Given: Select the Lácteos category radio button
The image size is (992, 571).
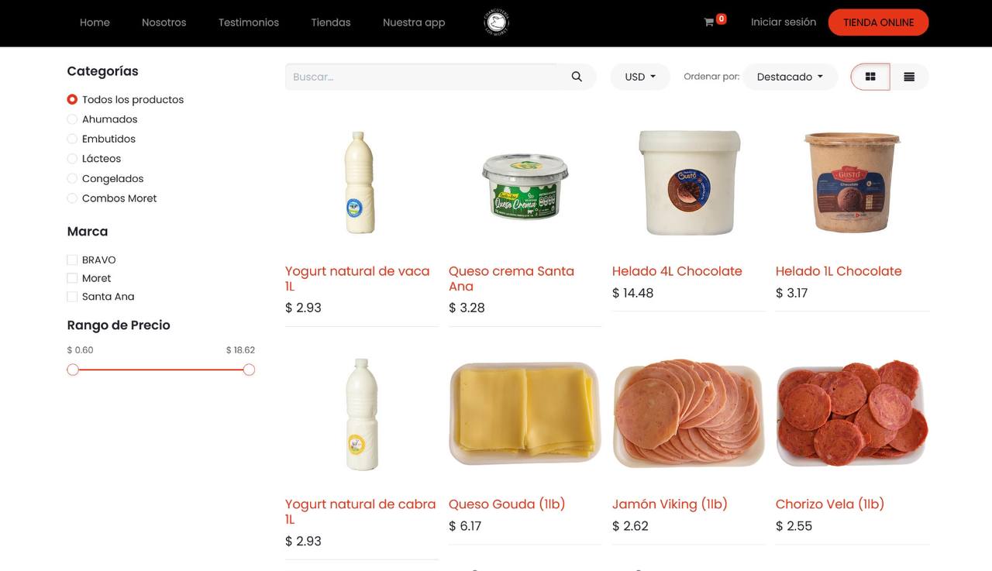Looking at the screenshot, I should pos(72,159).
